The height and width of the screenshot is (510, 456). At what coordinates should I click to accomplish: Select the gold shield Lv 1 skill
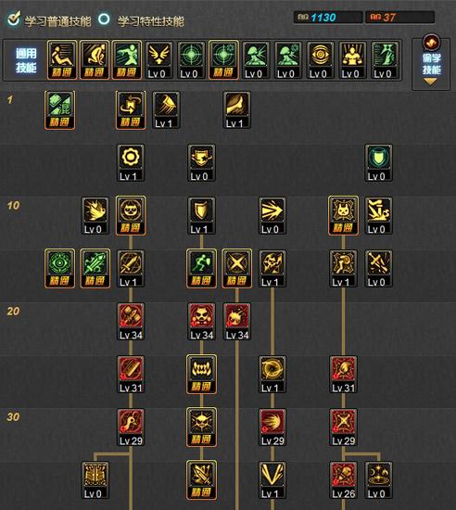click(x=201, y=216)
